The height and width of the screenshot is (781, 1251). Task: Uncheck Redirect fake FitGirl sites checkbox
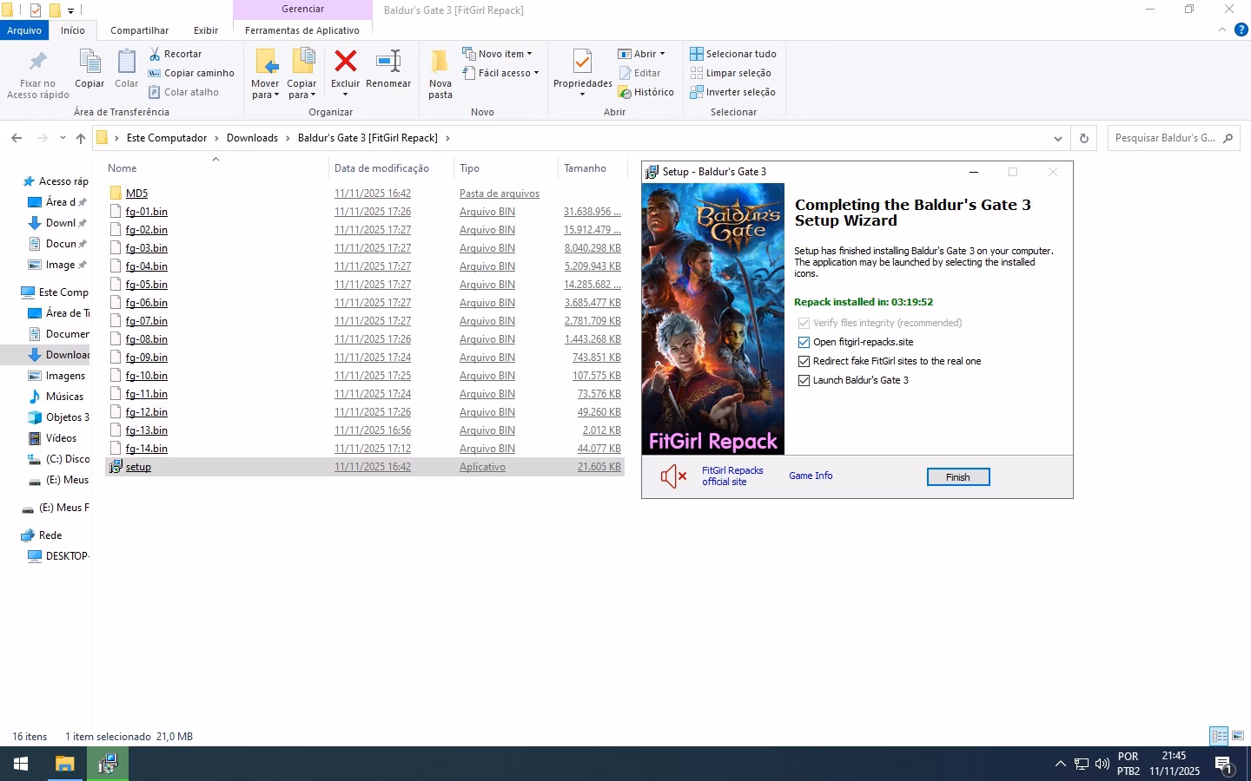(x=804, y=361)
